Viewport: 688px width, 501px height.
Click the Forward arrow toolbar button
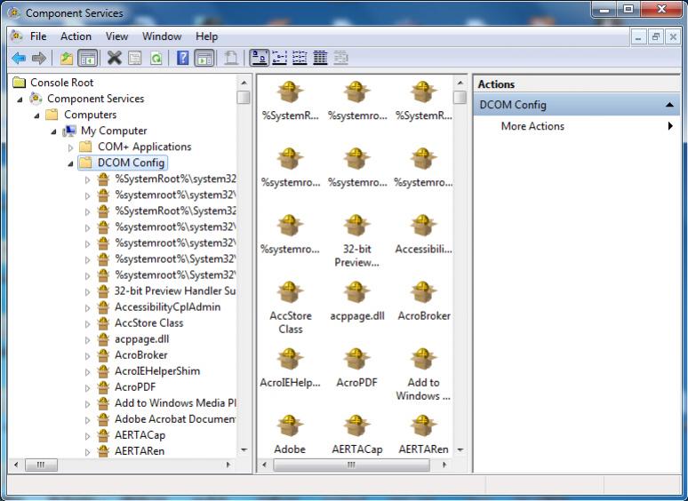tap(39, 58)
